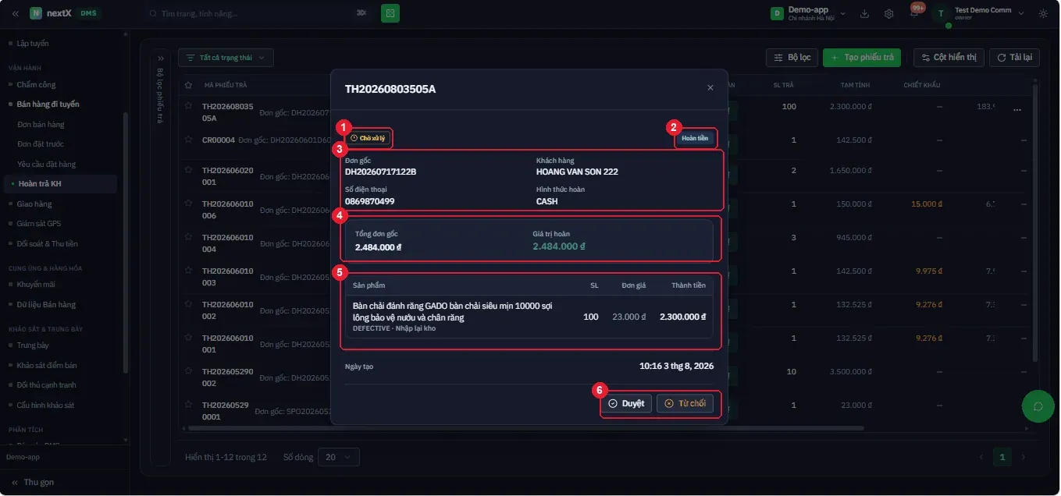Click Thu gọn at sidebar bottom
1061x496 pixels.
[33, 482]
